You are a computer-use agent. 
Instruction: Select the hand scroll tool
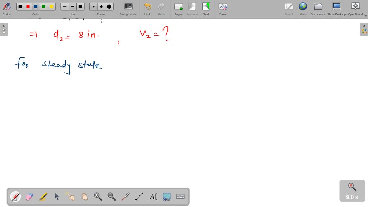pos(84,197)
